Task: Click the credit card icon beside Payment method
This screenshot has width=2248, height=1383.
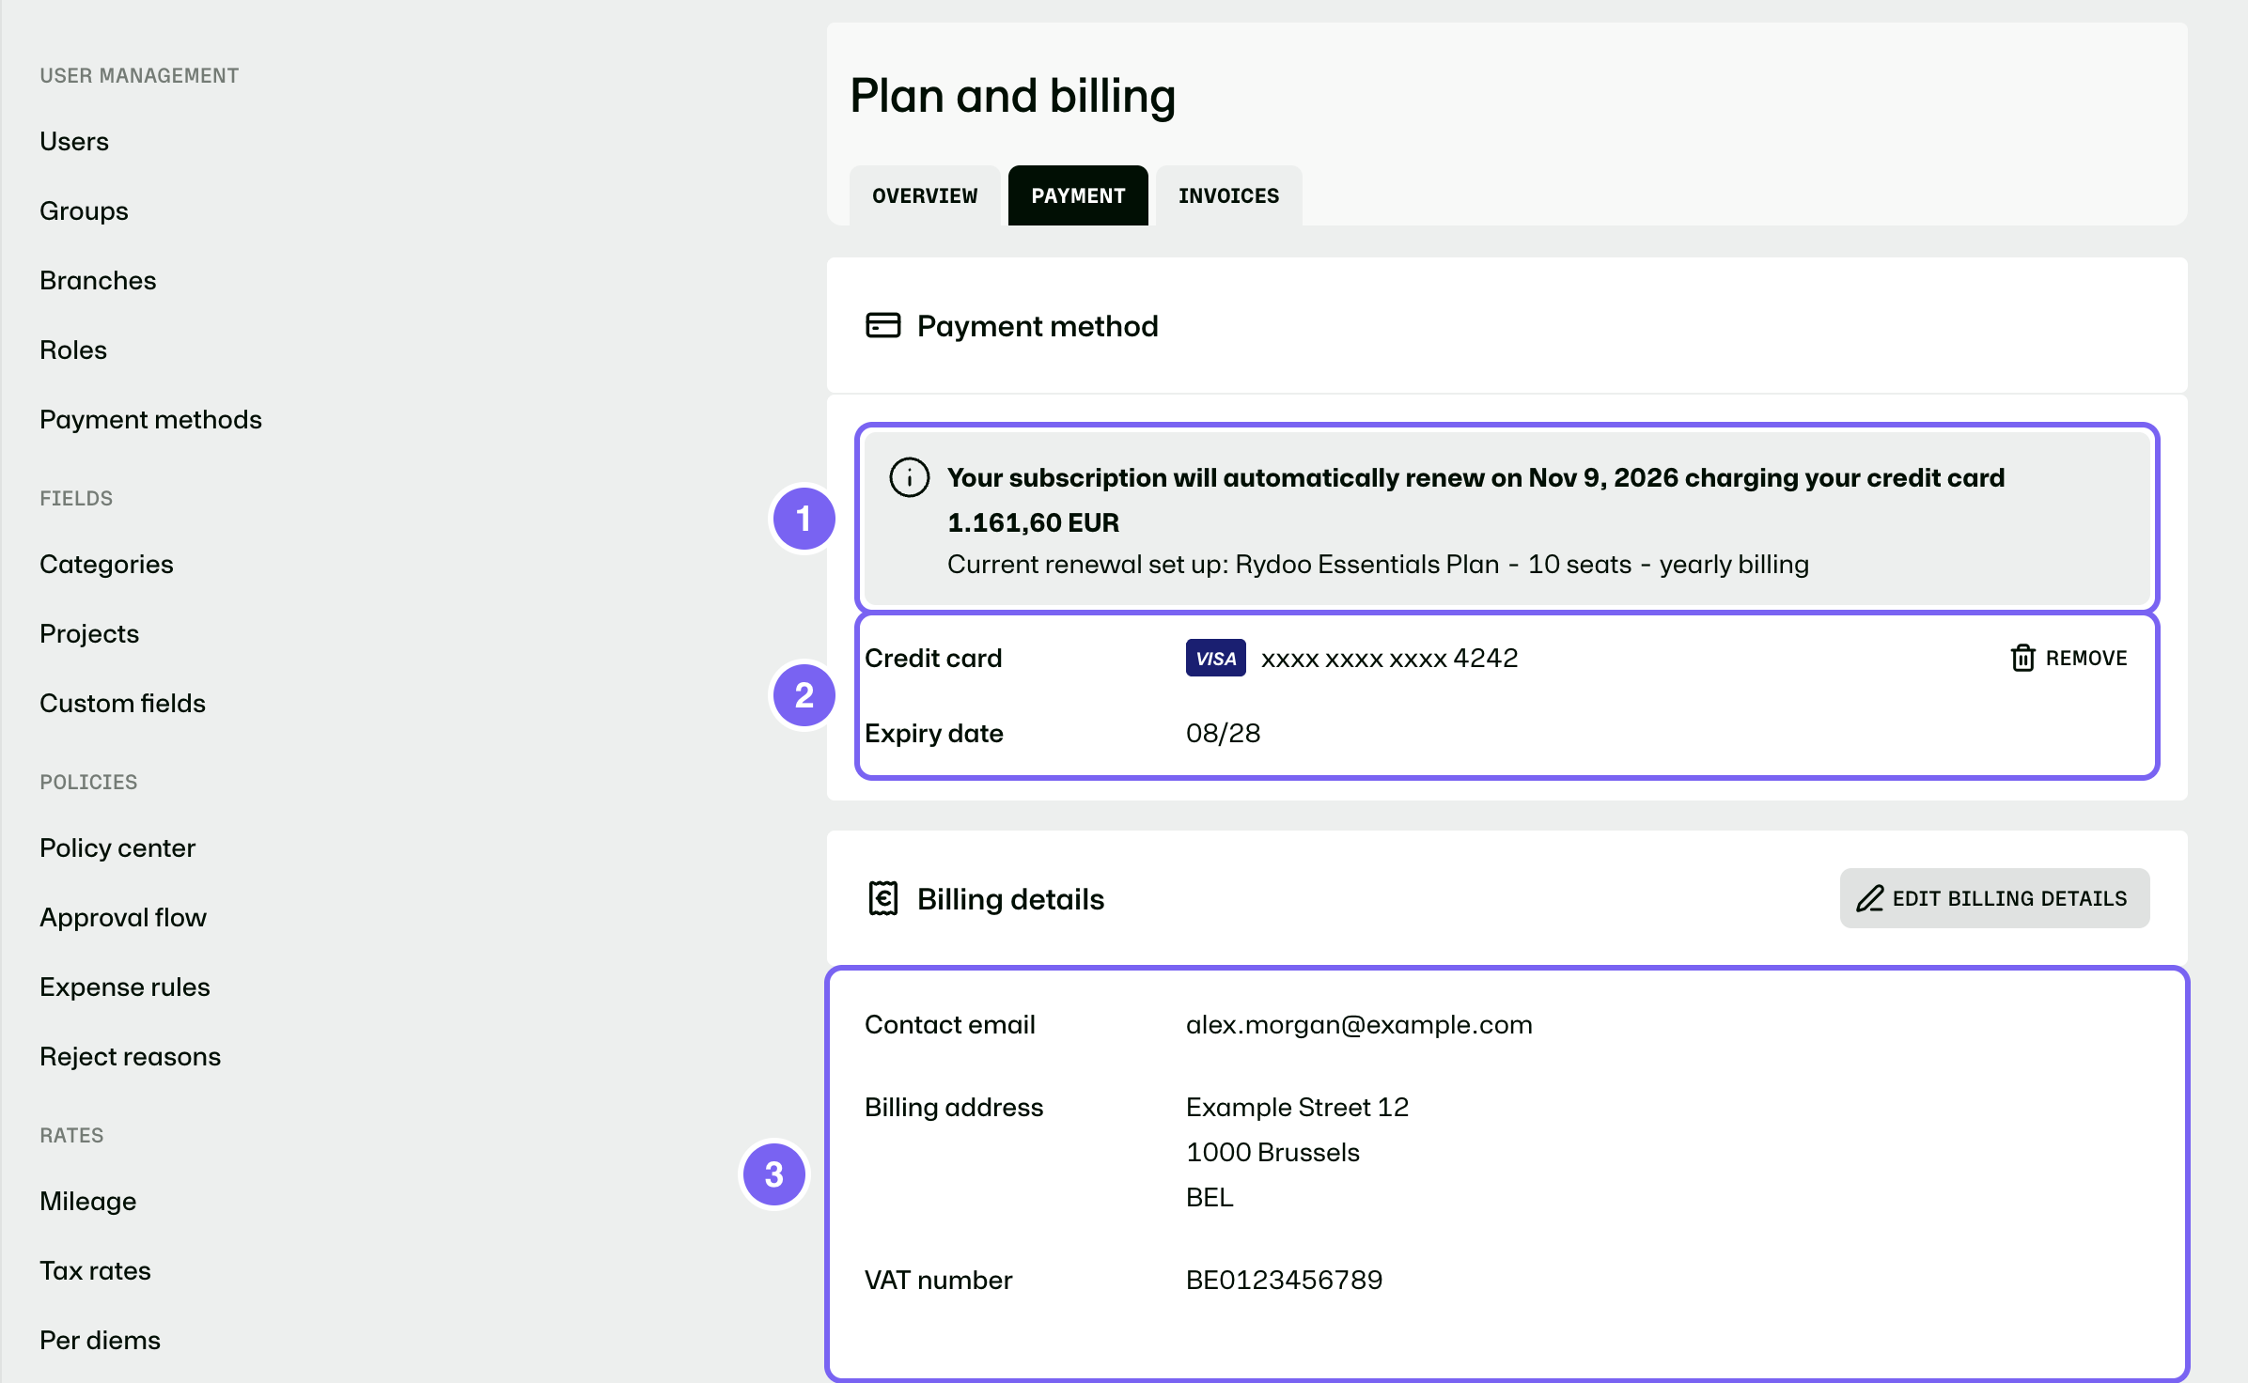Action: pyautogui.click(x=882, y=326)
